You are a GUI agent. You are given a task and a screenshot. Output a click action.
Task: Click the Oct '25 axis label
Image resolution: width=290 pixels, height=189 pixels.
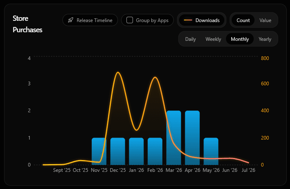click(x=80, y=170)
